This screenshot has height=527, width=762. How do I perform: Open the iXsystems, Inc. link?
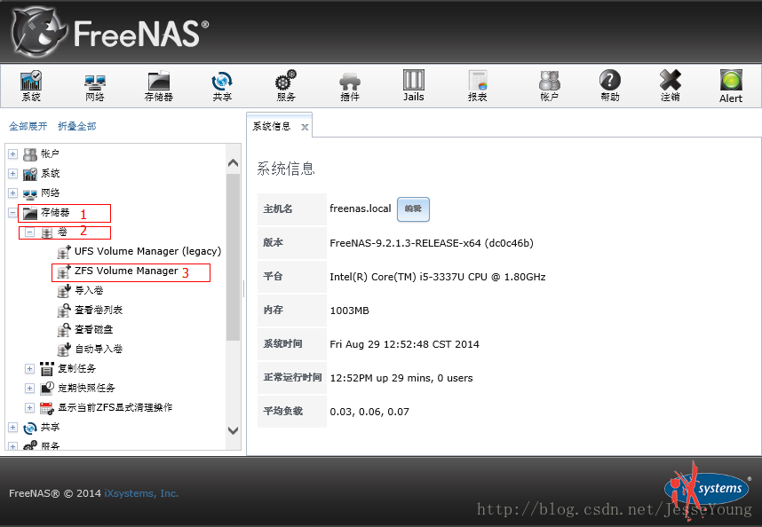tap(141, 493)
